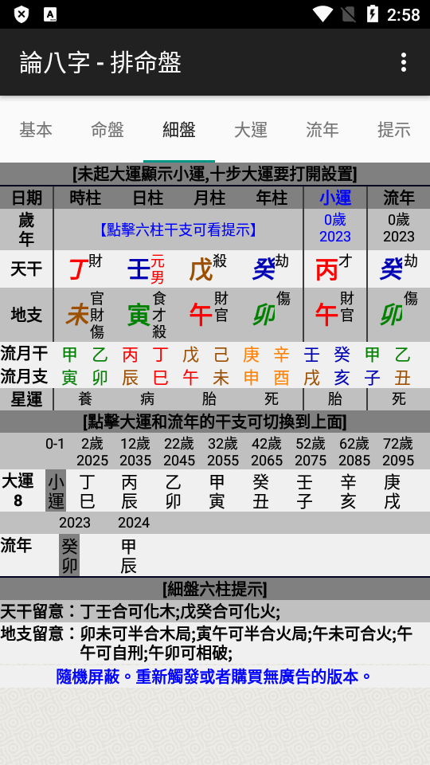This screenshot has height=765, width=430.
Task: Tap the blue ad-free version purchase link
Action: click(214, 677)
